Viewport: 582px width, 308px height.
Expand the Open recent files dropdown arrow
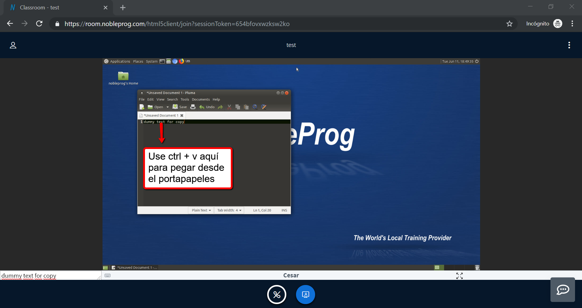point(167,107)
